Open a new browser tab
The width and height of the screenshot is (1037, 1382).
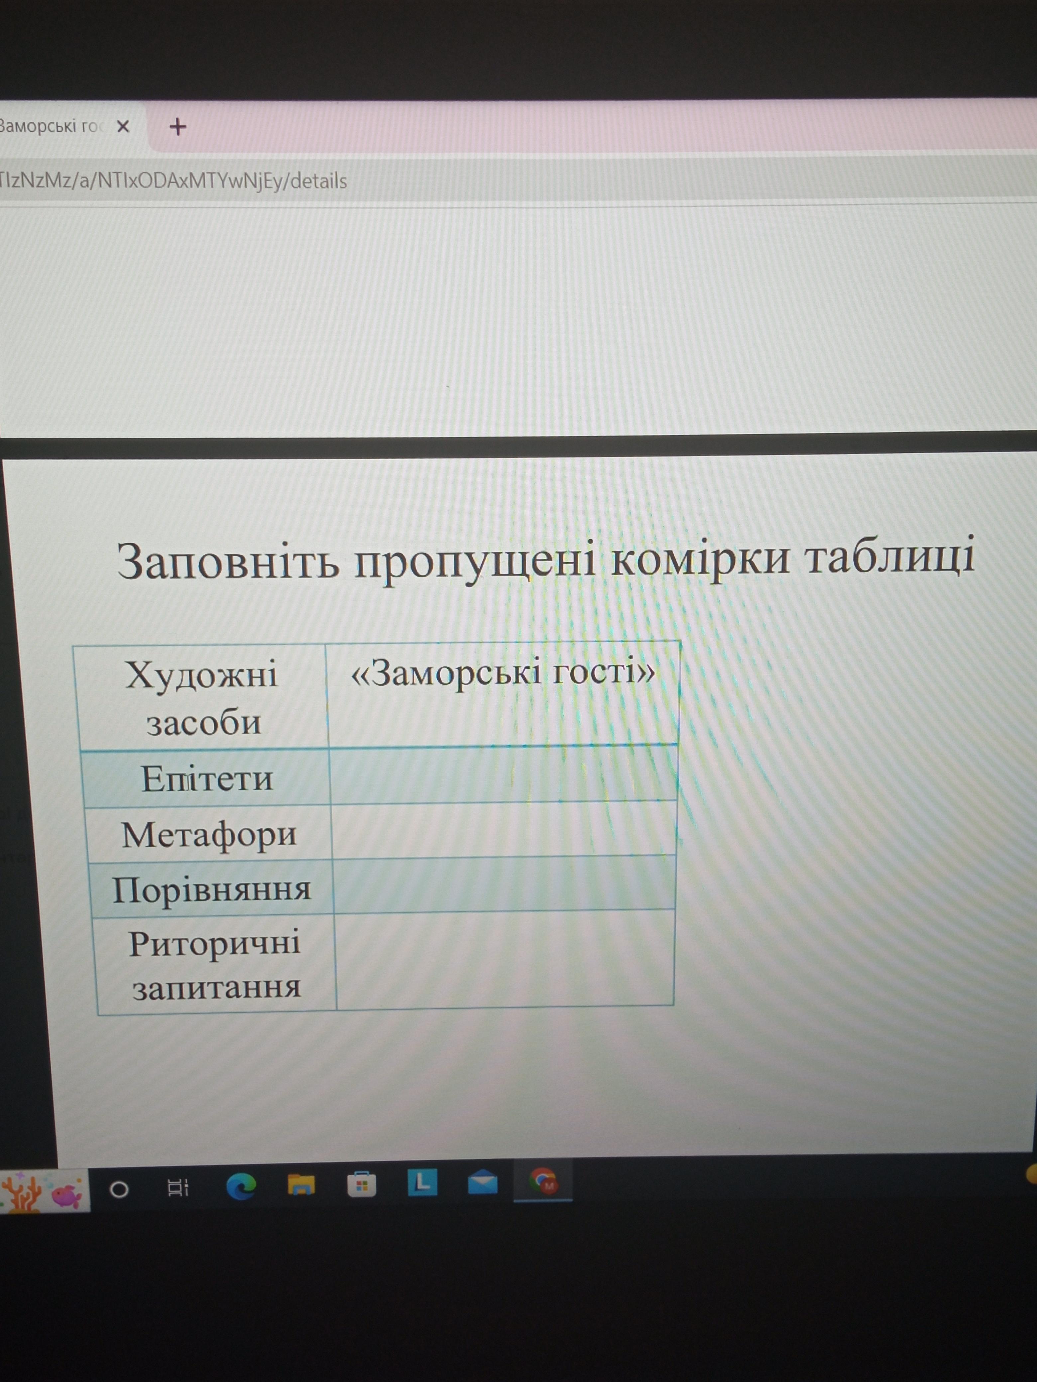(178, 128)
